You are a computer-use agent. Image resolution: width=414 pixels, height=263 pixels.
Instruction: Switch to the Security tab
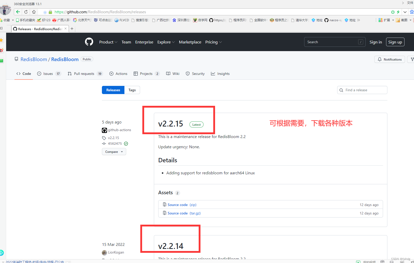195,74
